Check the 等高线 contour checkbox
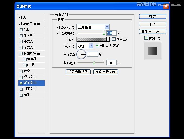 [25, 60]
